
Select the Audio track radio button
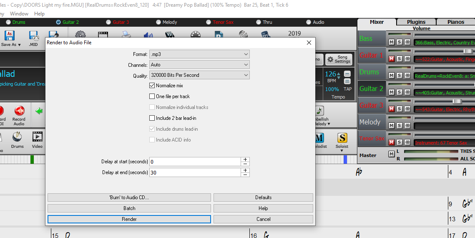pyautogui.click(x=308, y=22)
